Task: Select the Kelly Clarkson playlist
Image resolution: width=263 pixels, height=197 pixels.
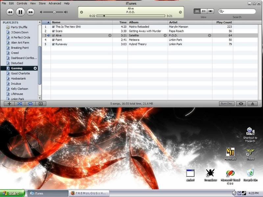Action: [x=19, y=89]
